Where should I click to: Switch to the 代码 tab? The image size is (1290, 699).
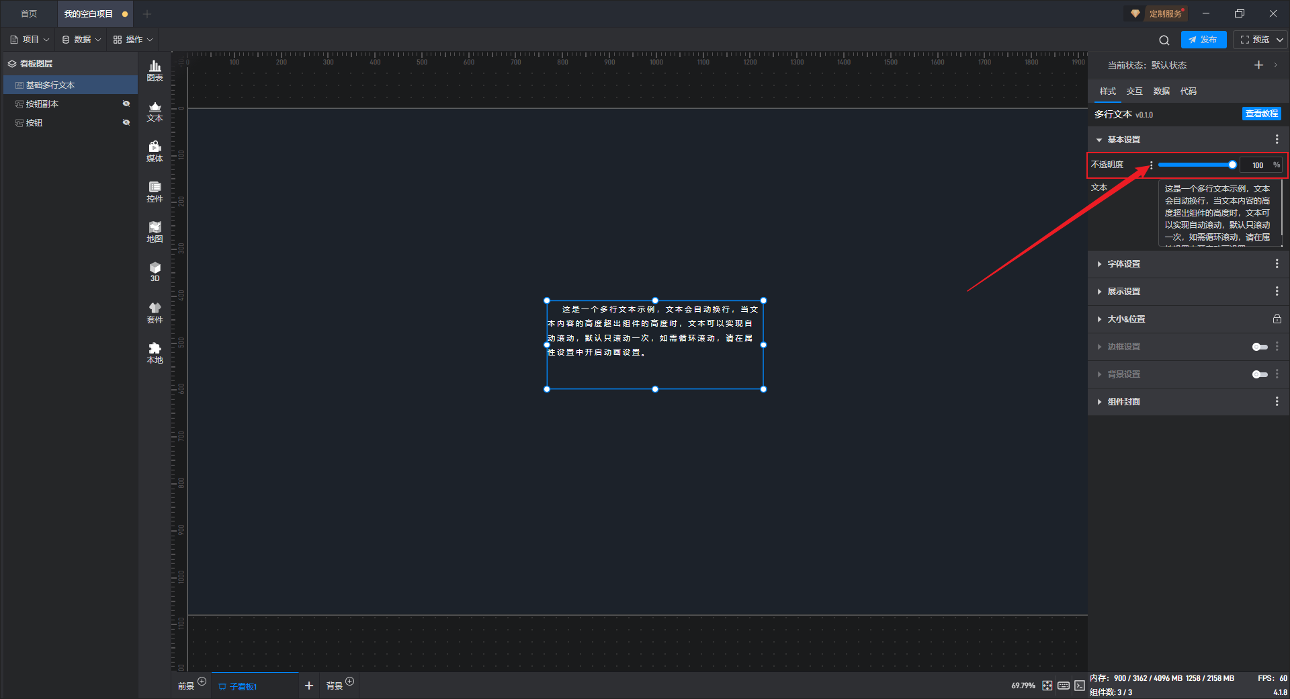coord(1188,91)
